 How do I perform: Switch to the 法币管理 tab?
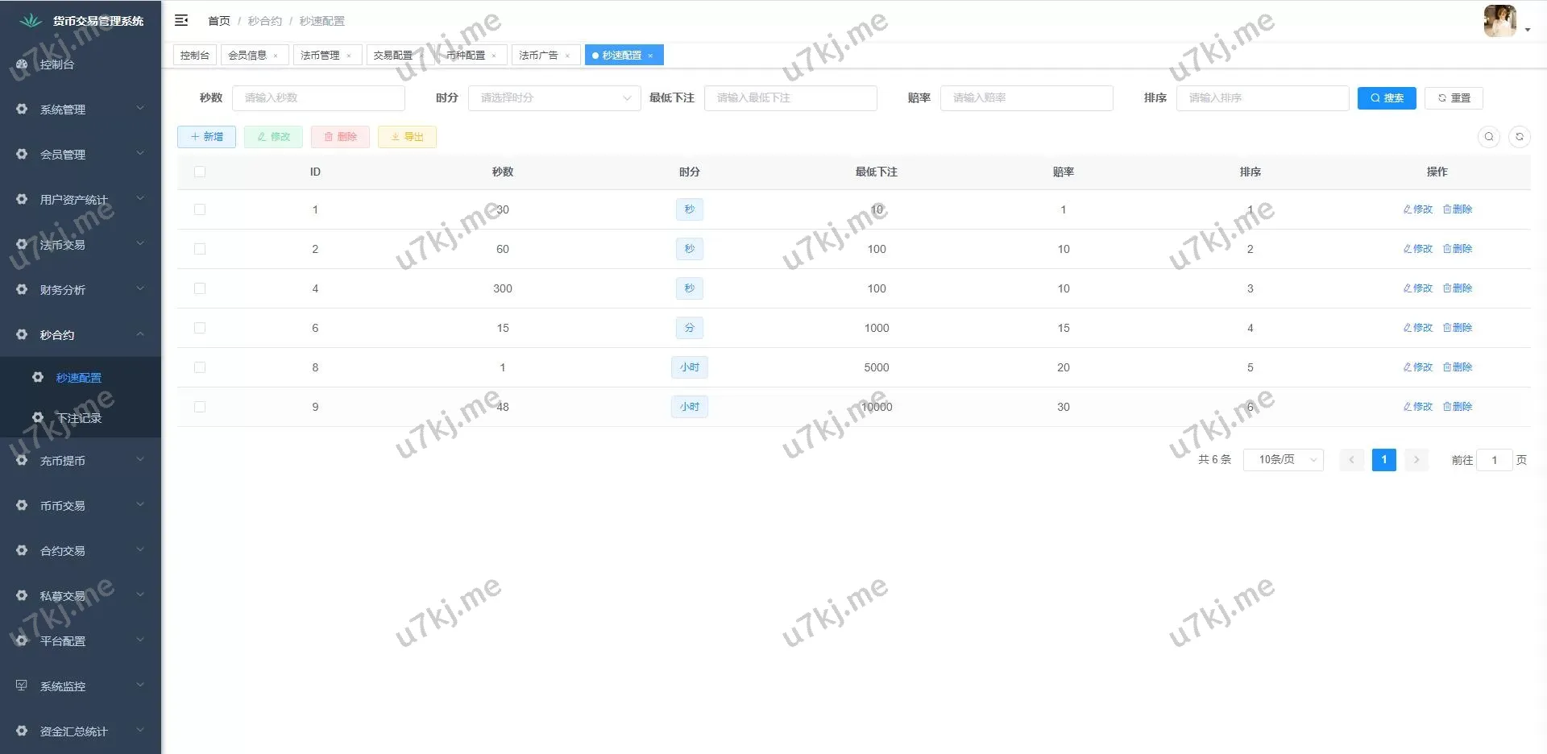click(320, 56)
